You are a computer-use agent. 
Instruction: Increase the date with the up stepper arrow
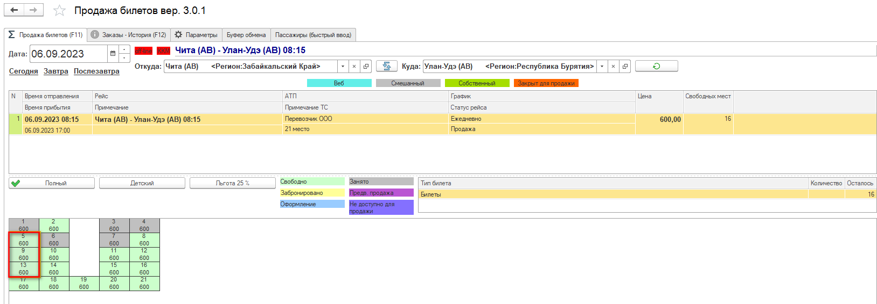point(124,50)
